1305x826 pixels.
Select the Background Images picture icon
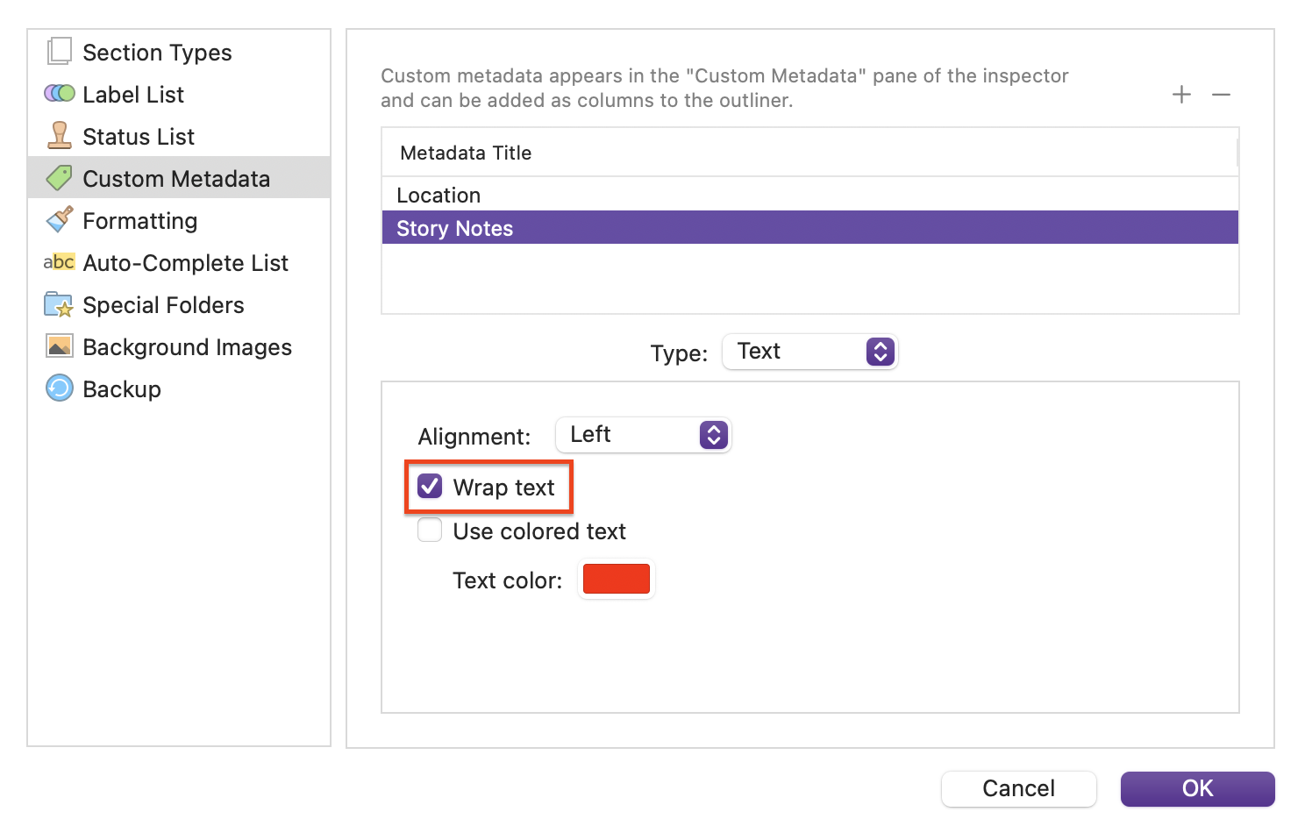tap(59, 346)
